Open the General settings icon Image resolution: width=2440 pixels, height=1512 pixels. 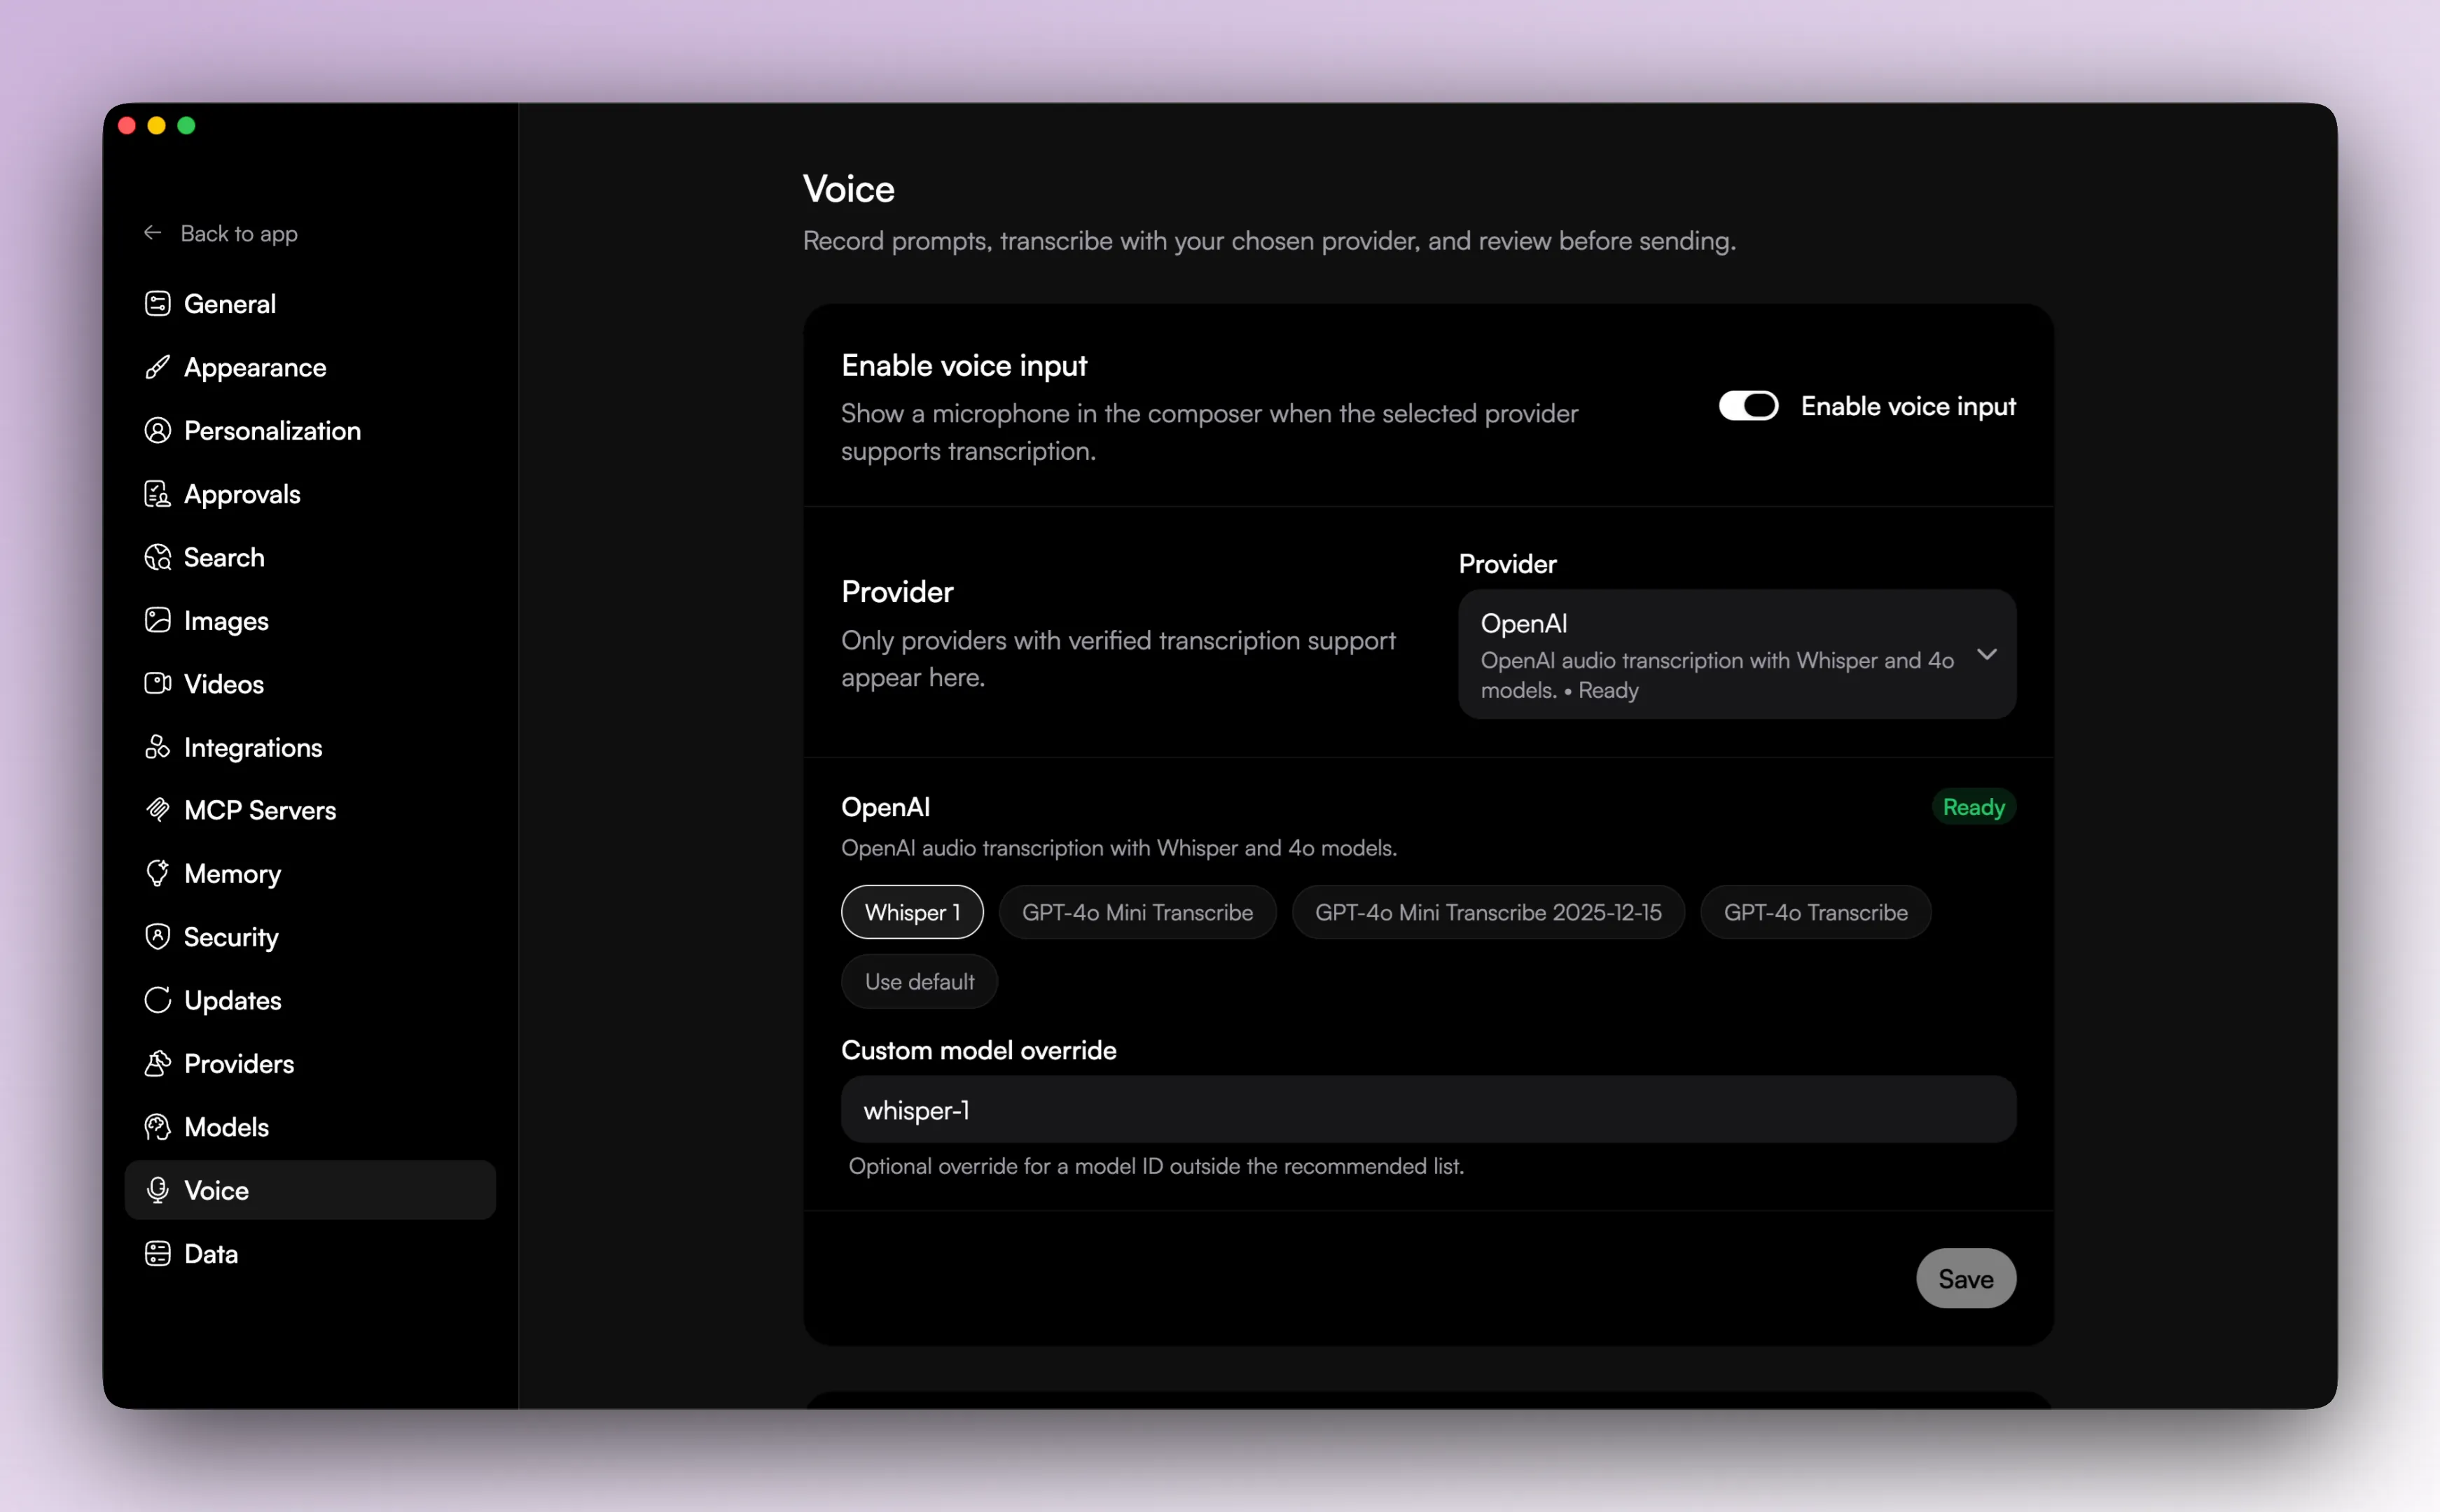tap(158, 303)
